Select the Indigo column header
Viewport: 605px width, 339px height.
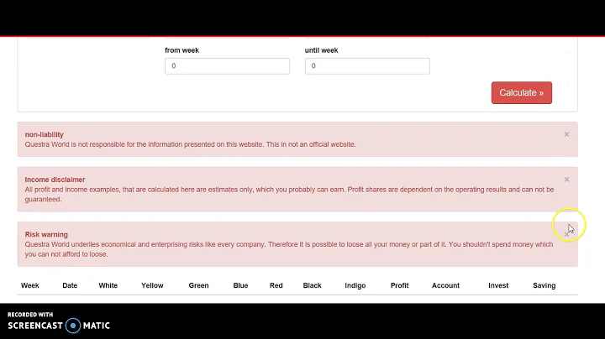(355, 285)
